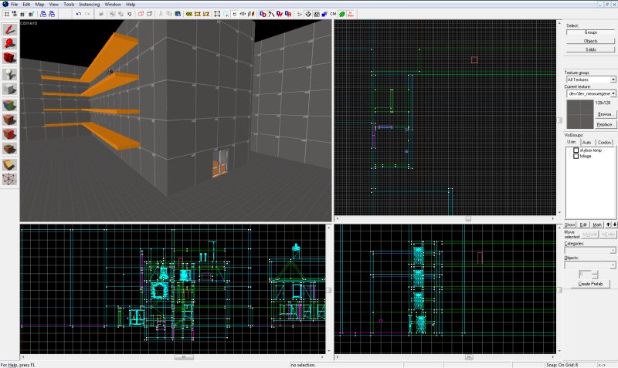Toggle the 2D grid toolbar icon
Image resolution: width=618 pixels, height=368 pixels.
click(6, 14)
